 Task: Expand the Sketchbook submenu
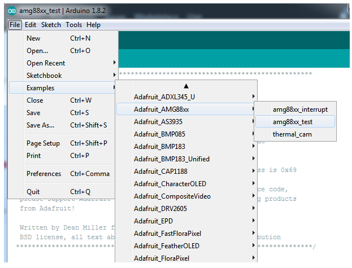62,75
